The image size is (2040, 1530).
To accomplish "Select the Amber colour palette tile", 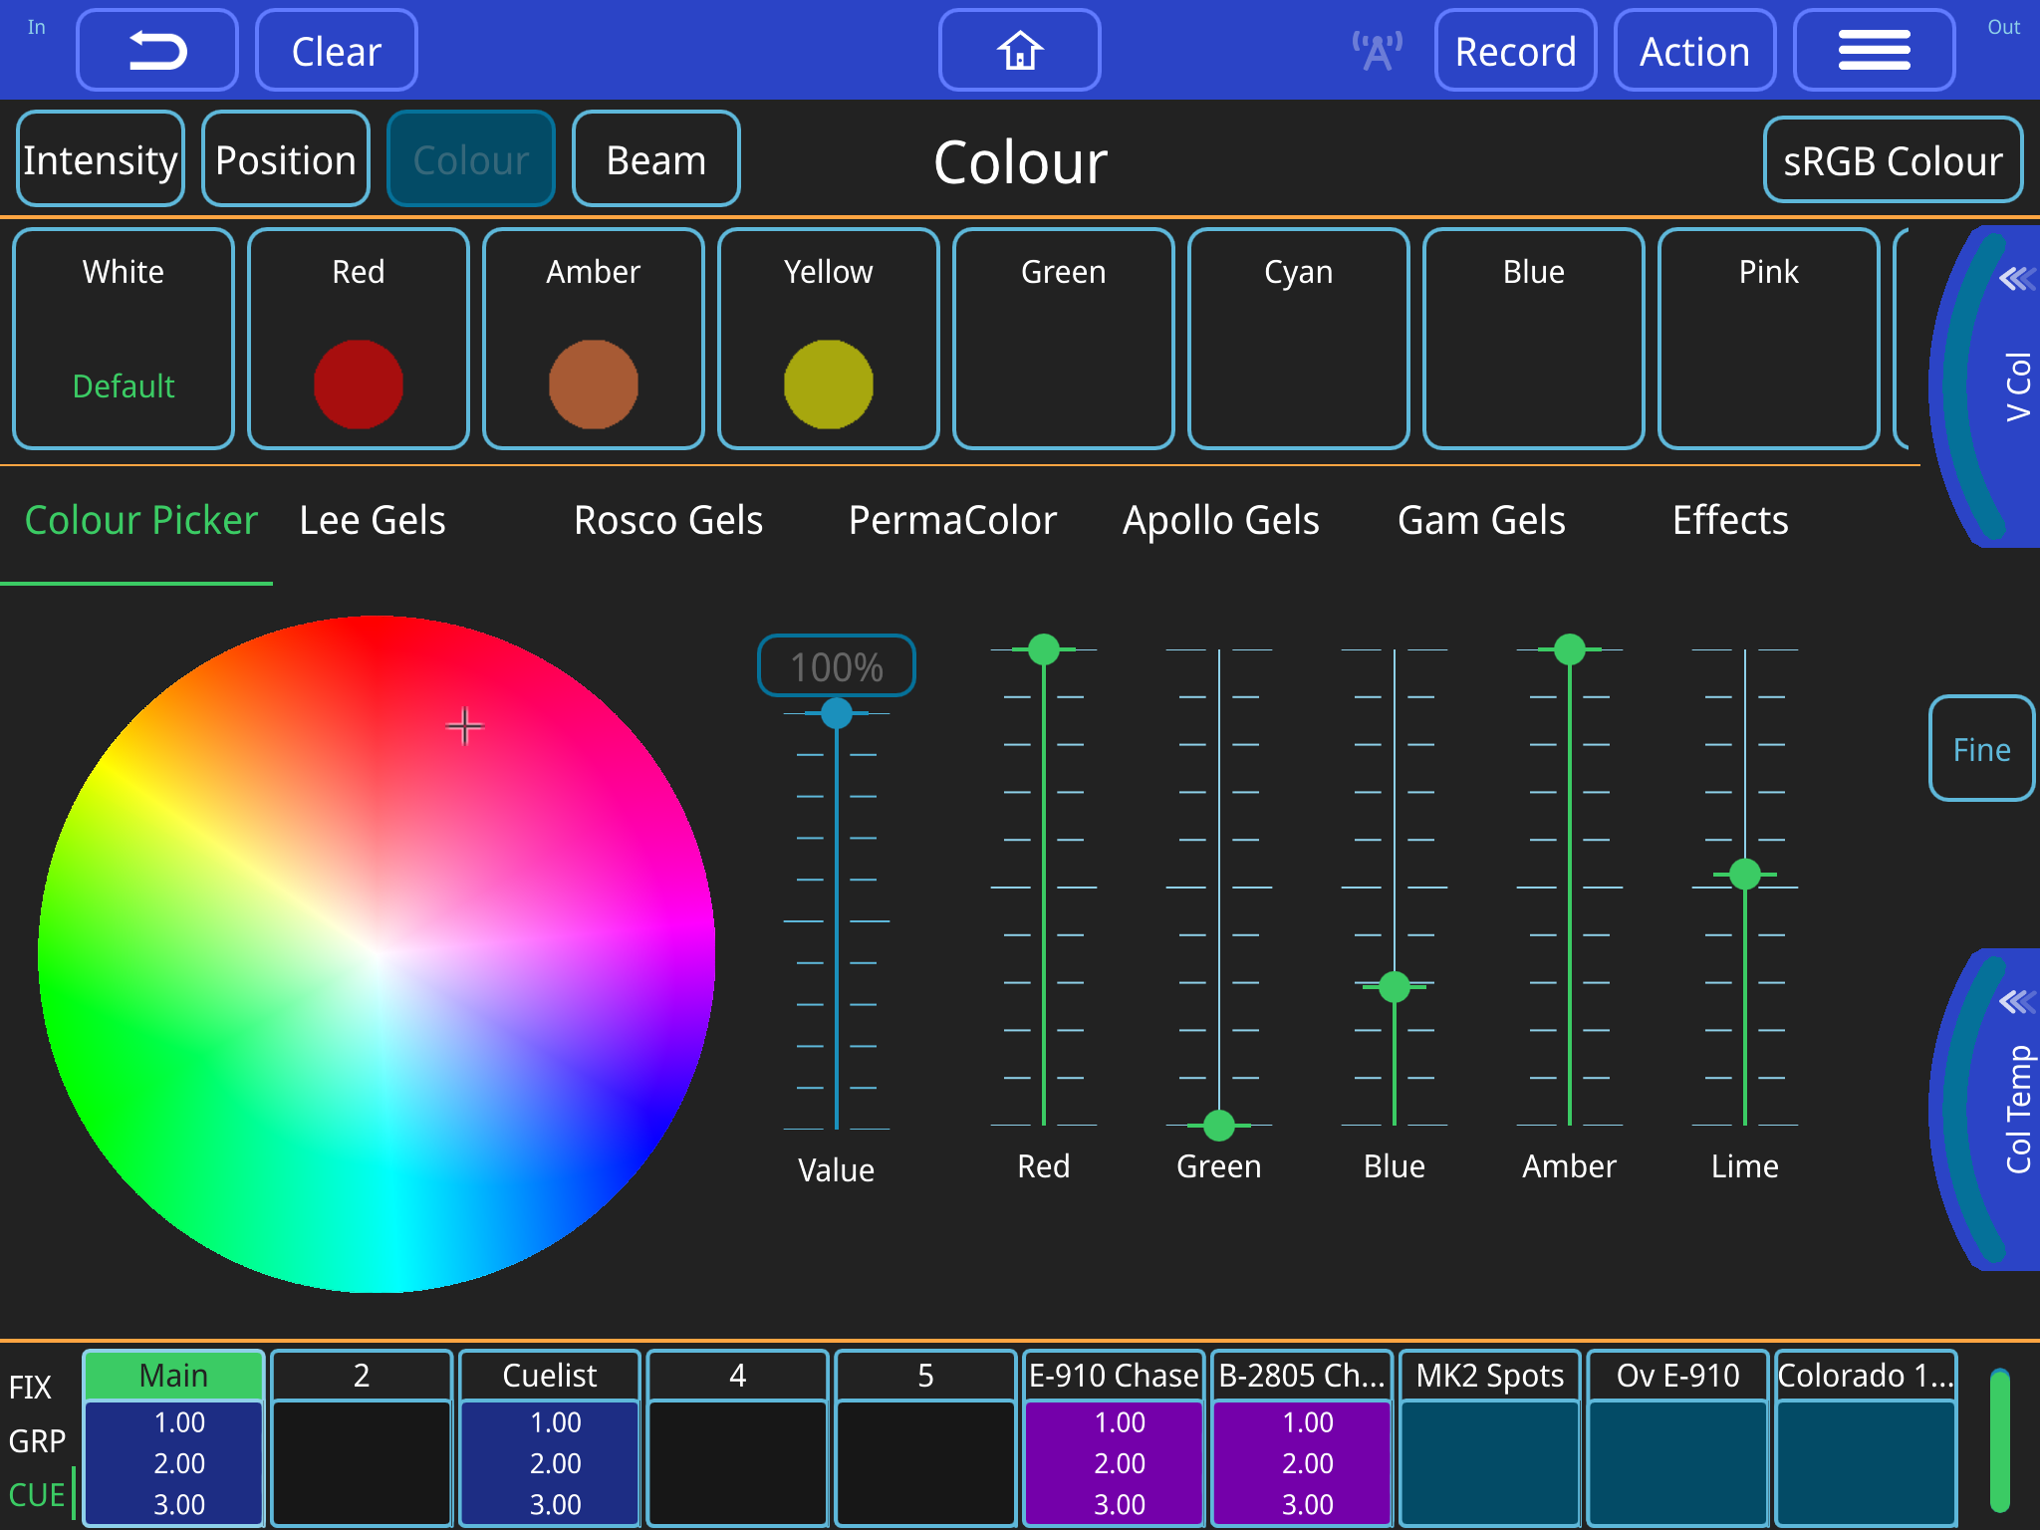I will click(594, 337).
